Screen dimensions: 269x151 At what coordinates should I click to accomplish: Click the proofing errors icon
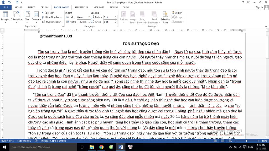click(x=36, y=141)
